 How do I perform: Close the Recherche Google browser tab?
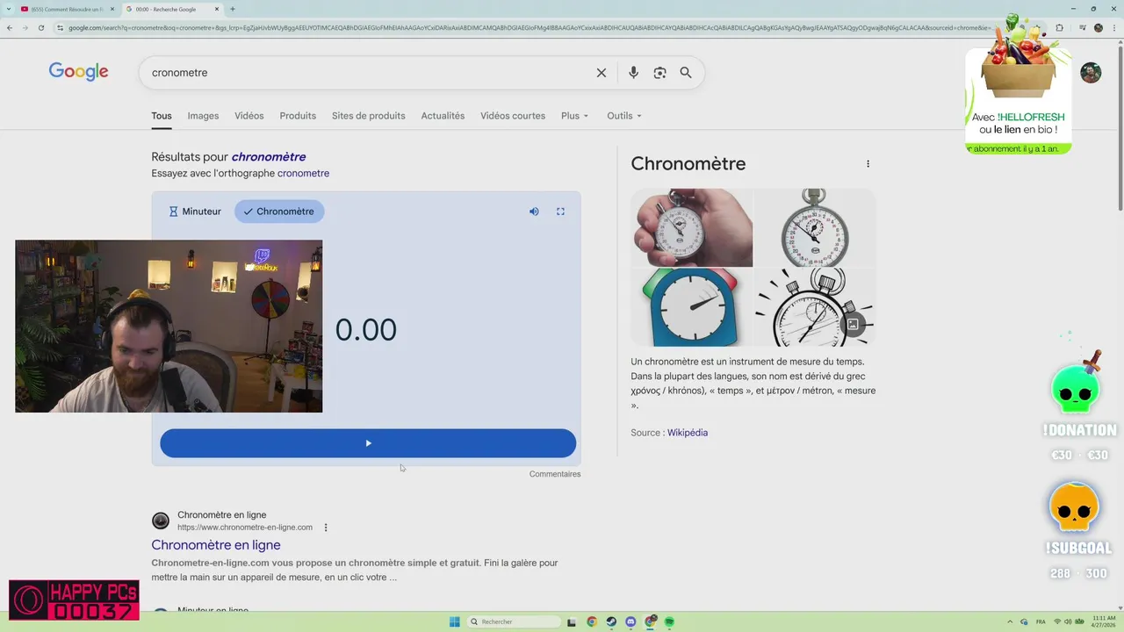(x=217, y=9)
